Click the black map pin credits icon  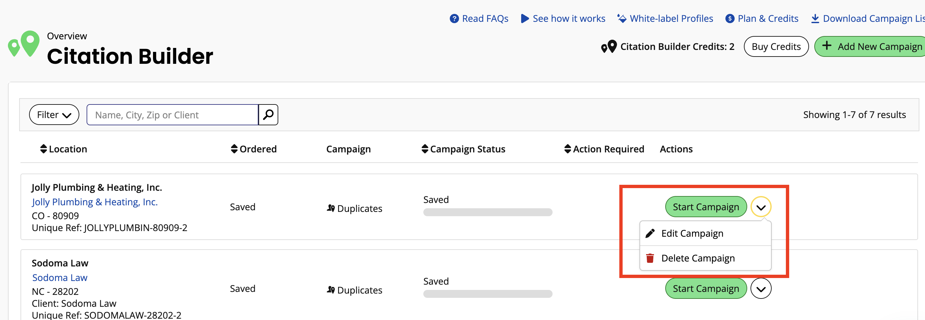(x=609, y=47)
